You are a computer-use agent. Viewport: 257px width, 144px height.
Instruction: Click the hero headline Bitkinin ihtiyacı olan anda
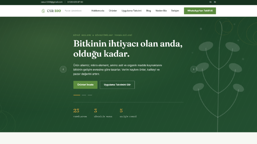(x=128, y=48)
